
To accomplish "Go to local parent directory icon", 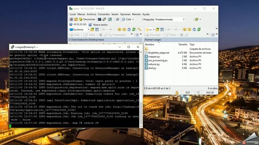I will click(x=120, y=29).
